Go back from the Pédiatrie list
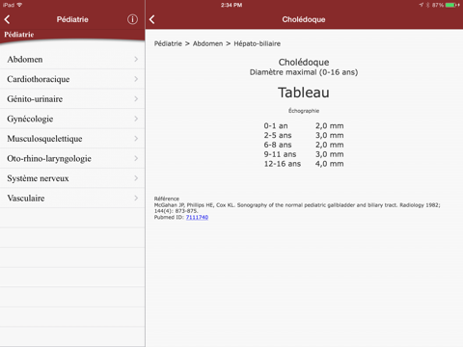This screenshot has width=463, height=347. [7, 19]
